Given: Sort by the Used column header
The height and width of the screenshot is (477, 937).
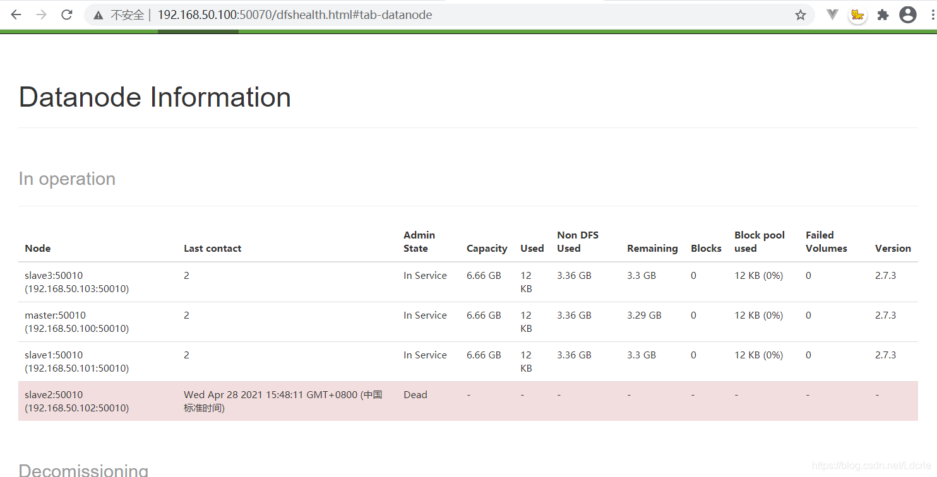Looking at the screenshot, I should [x=532, y=249].
